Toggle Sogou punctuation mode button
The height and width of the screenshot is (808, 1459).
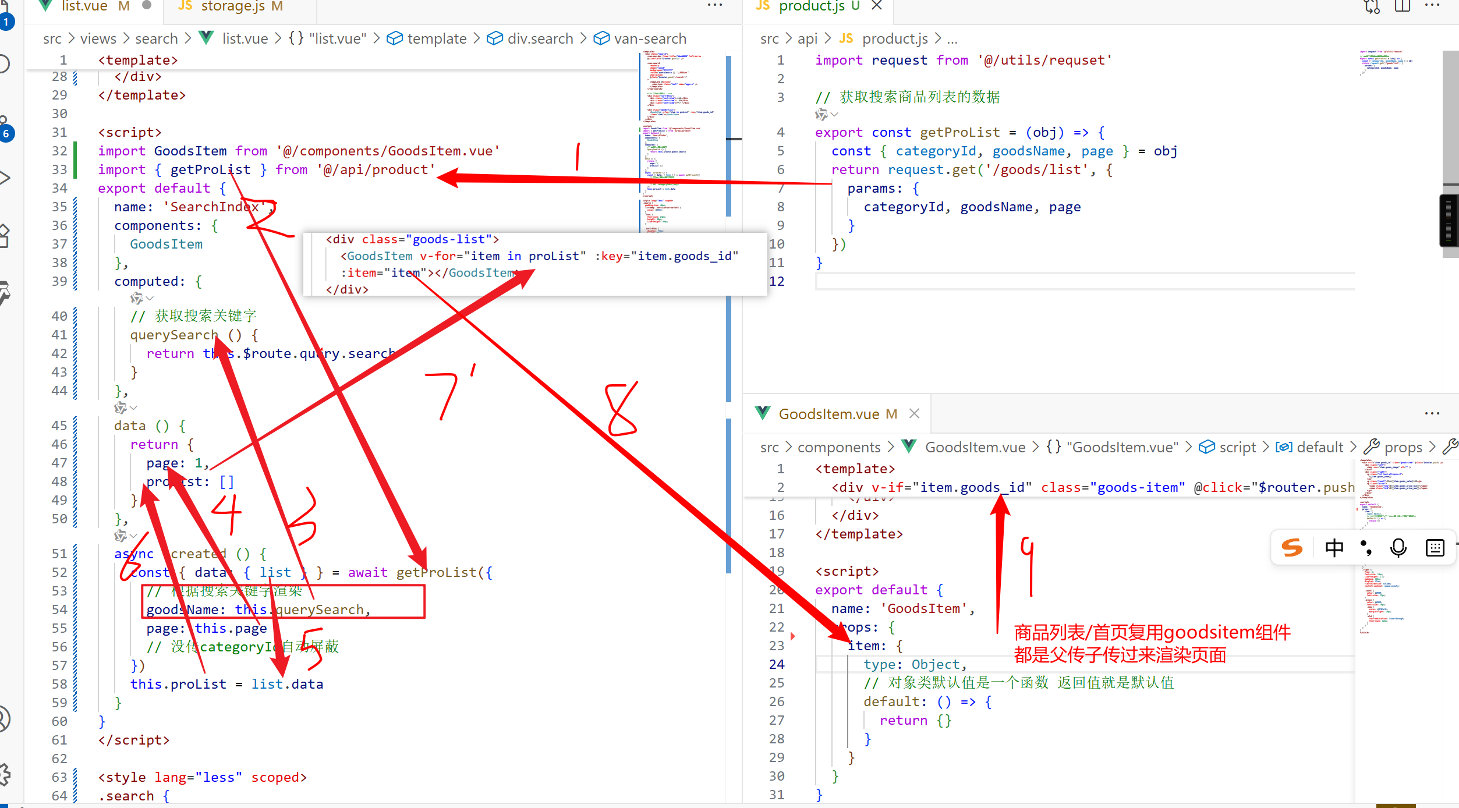click(1366, 548)
